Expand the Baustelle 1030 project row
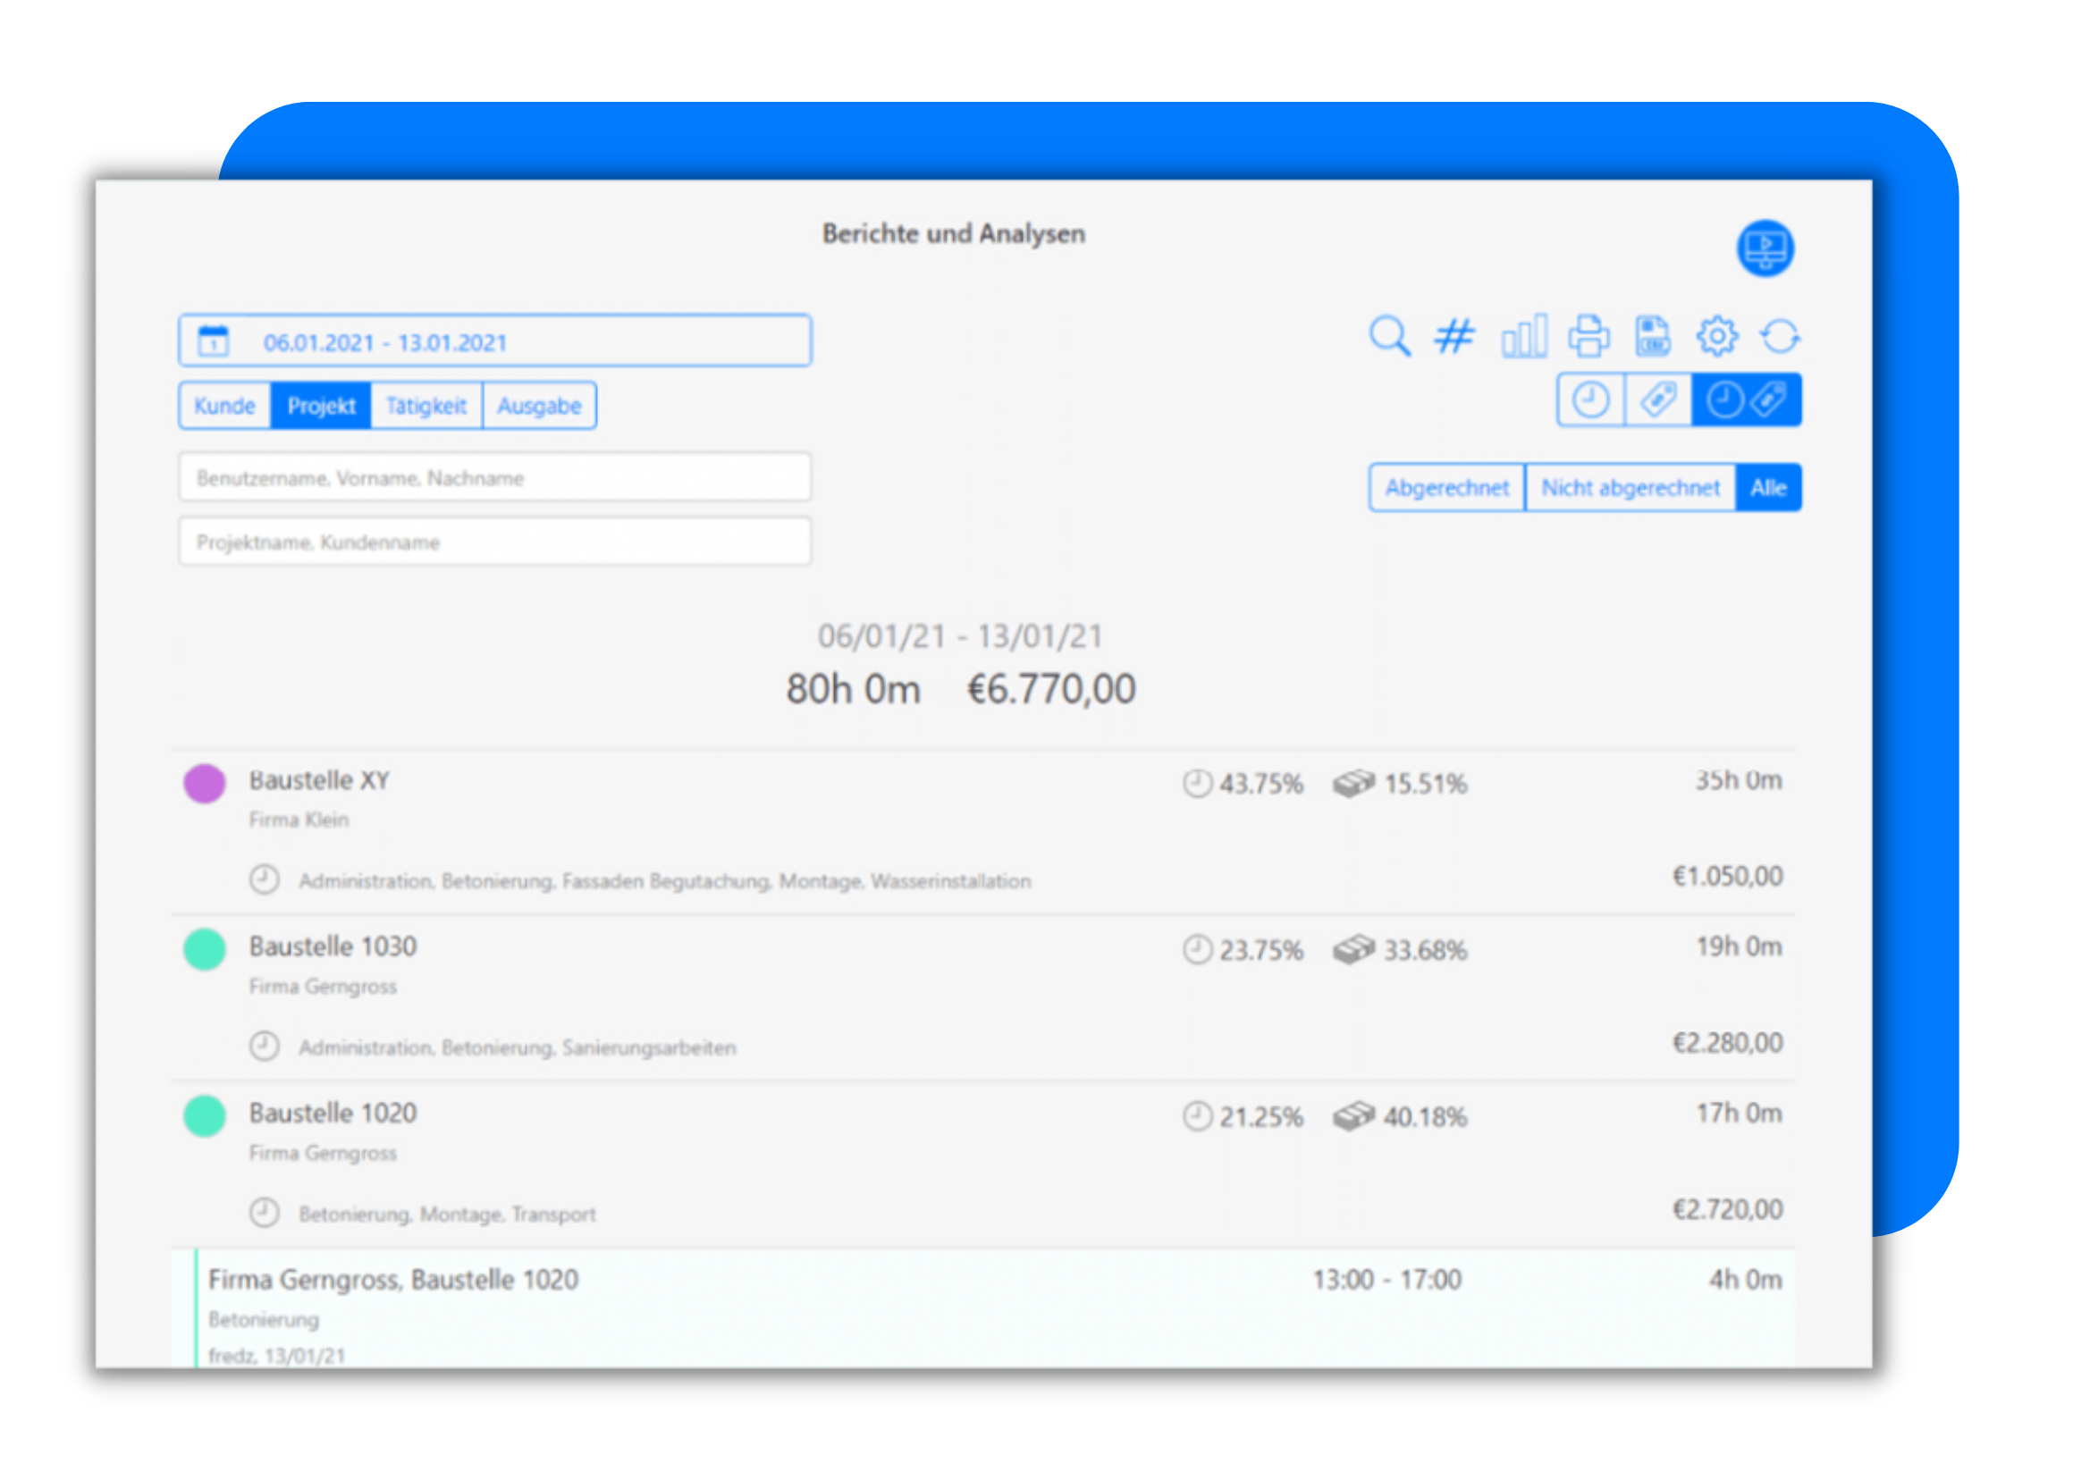The height and width of the screenshot is (1463, 2073). (333, 946)
